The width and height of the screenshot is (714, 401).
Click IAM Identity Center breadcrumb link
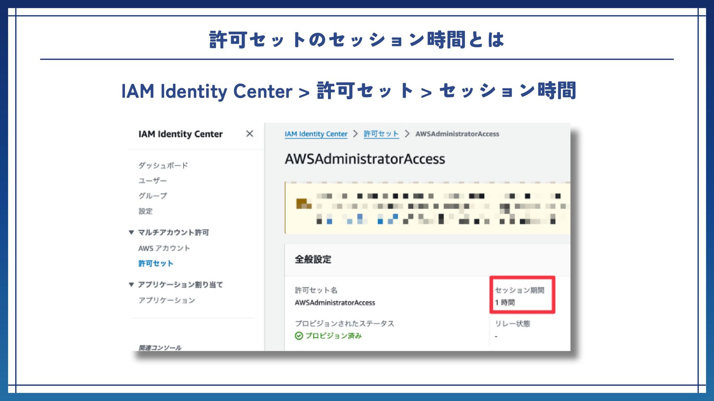316,134
